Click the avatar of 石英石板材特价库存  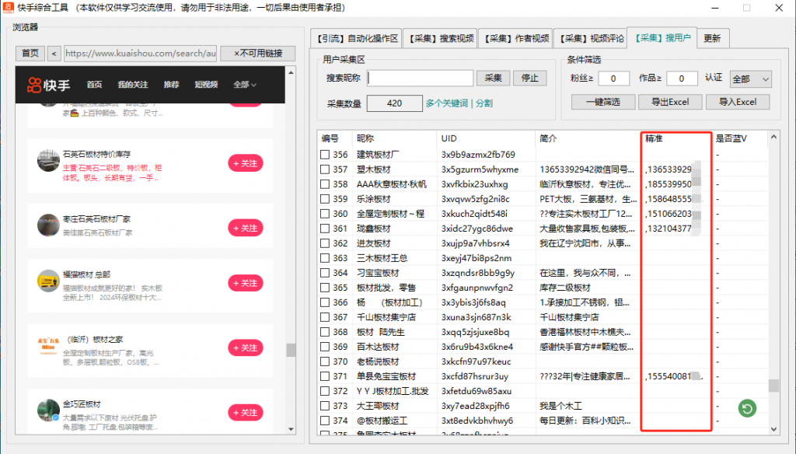[x=49, y=162]
